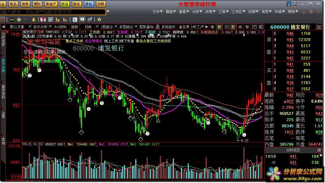Toggle the 线 line button
This screenshot has width=325, height=183.
point(240,27)
